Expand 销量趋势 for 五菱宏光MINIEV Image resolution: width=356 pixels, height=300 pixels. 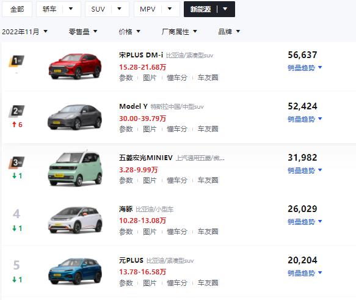click(305, 170)
